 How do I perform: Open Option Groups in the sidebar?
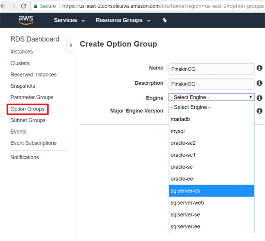[28, 109]
